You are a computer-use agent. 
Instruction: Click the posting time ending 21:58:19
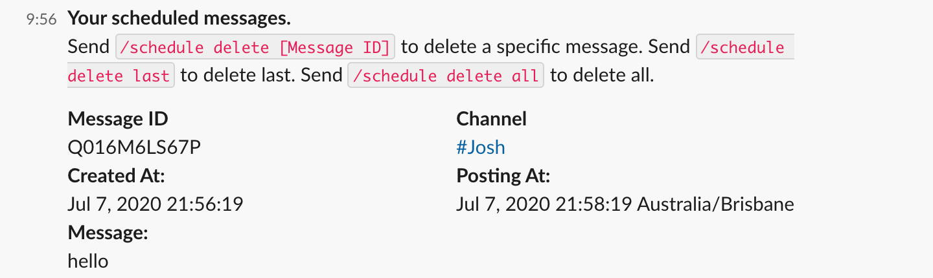tap(544, 204)
